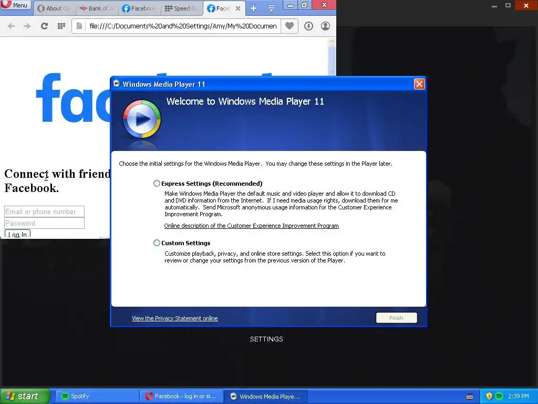This screenshot has height=404, width=538.
Task: Minimize the Opera browser window
Action: coord(290,5)
